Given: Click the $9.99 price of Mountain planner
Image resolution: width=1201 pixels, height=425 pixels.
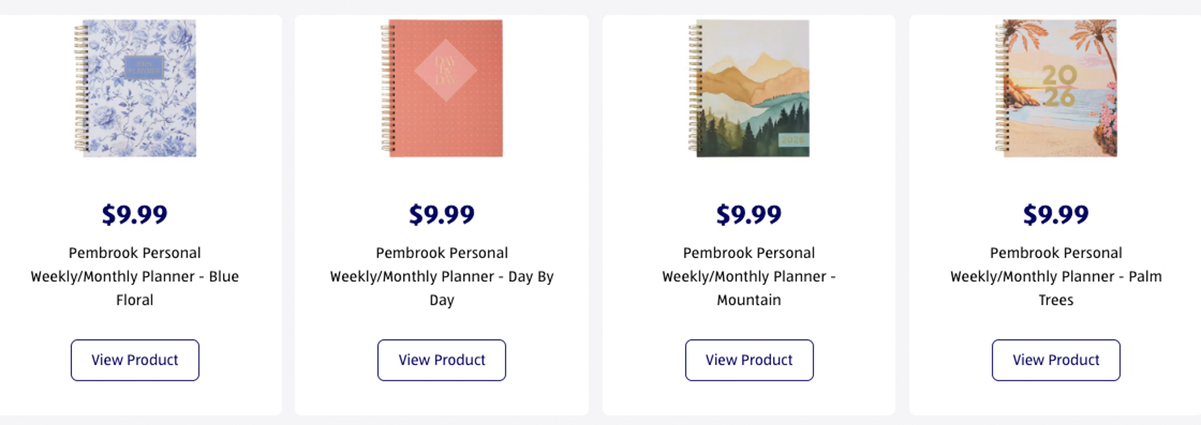Looking at the screenshot, I should 749,214.
